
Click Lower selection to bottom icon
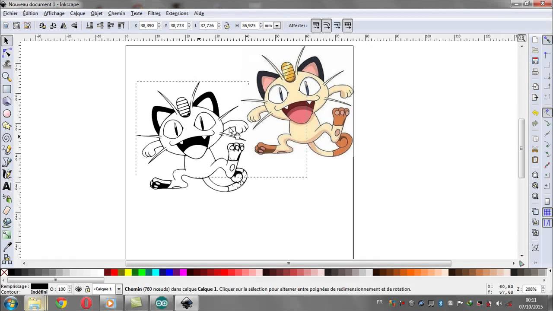tap(90, 25)
